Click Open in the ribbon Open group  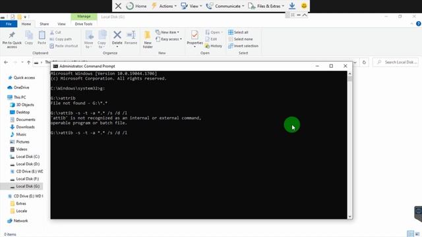tap(214, 32)
